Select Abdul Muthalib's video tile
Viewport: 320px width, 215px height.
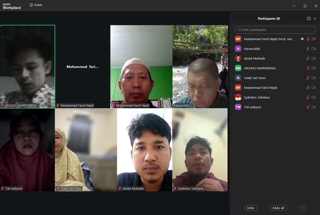pyautogui.click(x=145, y=150)
